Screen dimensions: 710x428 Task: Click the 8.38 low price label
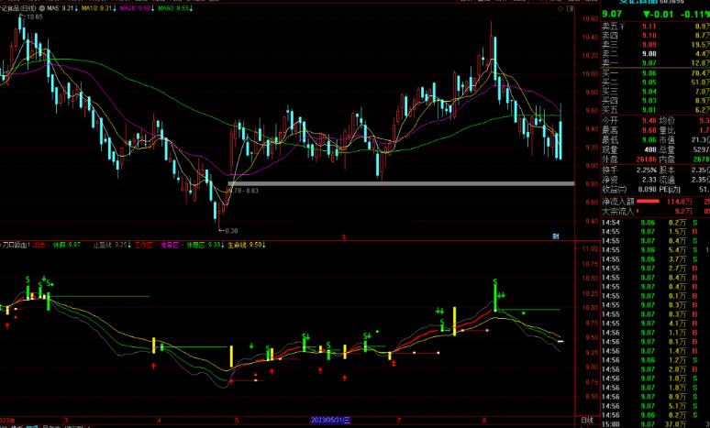[x=230, y=231]
